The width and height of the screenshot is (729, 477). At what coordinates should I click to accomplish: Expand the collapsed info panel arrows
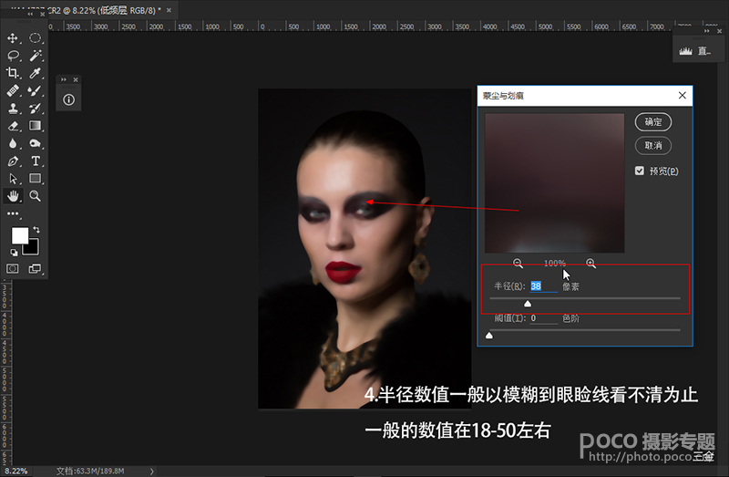click(66, 80)
